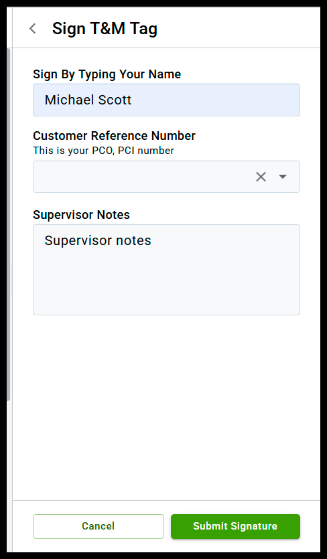Place cursor after the Michael Scott text
The width and height of the screenshot is (327, 559).
pos(133,100)
